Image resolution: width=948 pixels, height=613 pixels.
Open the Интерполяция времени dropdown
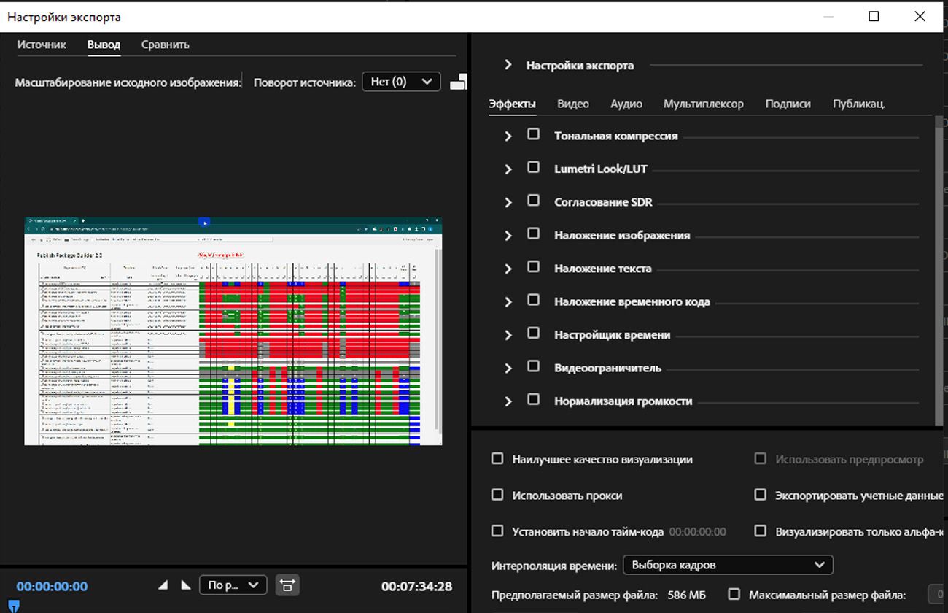click(727, 565)
